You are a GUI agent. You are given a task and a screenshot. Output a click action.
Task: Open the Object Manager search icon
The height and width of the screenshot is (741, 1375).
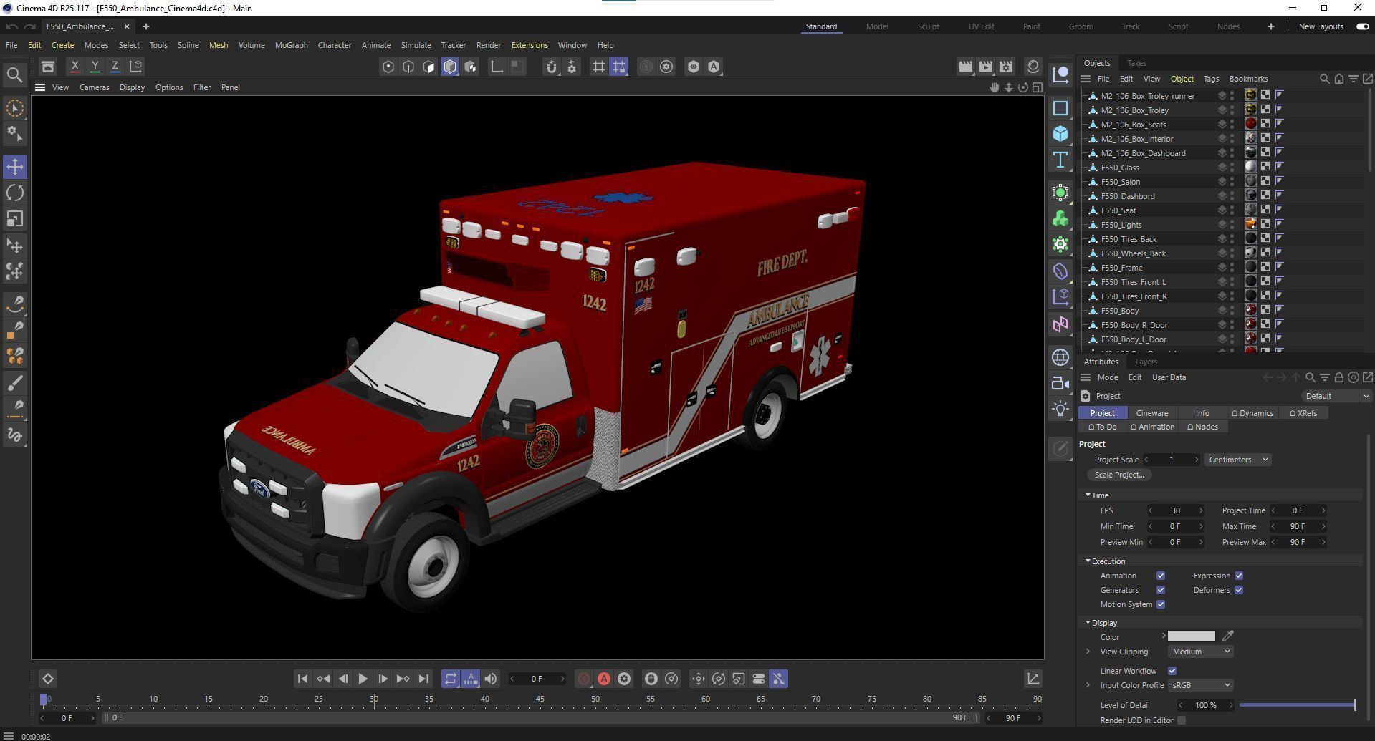[x=1324, y=79]
